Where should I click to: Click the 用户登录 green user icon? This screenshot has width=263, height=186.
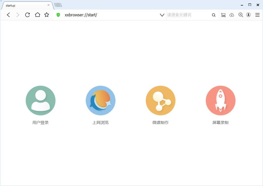click(x=41, y=101)
